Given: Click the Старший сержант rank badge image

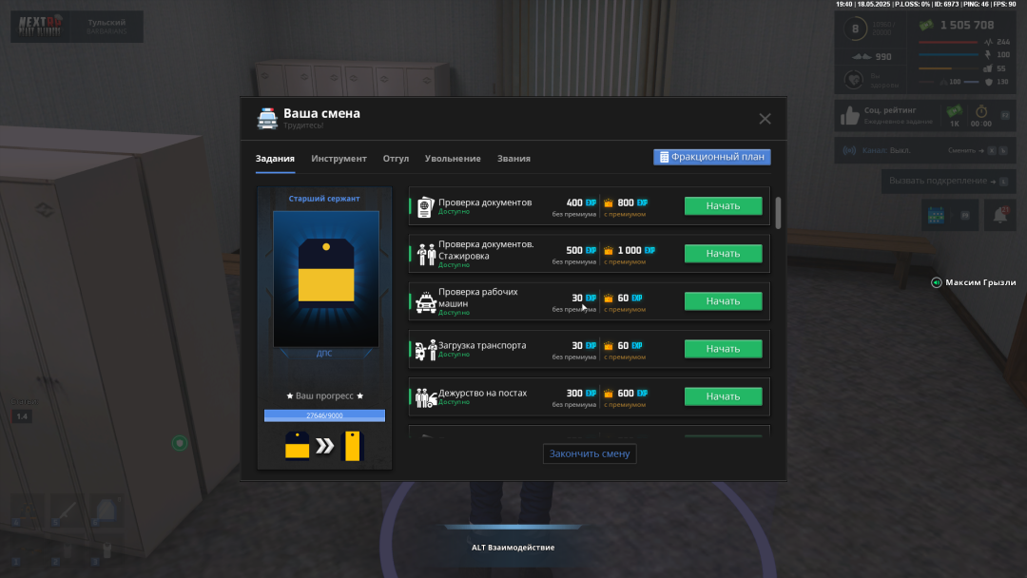Looking at the screenshot, I should [325, 279].
